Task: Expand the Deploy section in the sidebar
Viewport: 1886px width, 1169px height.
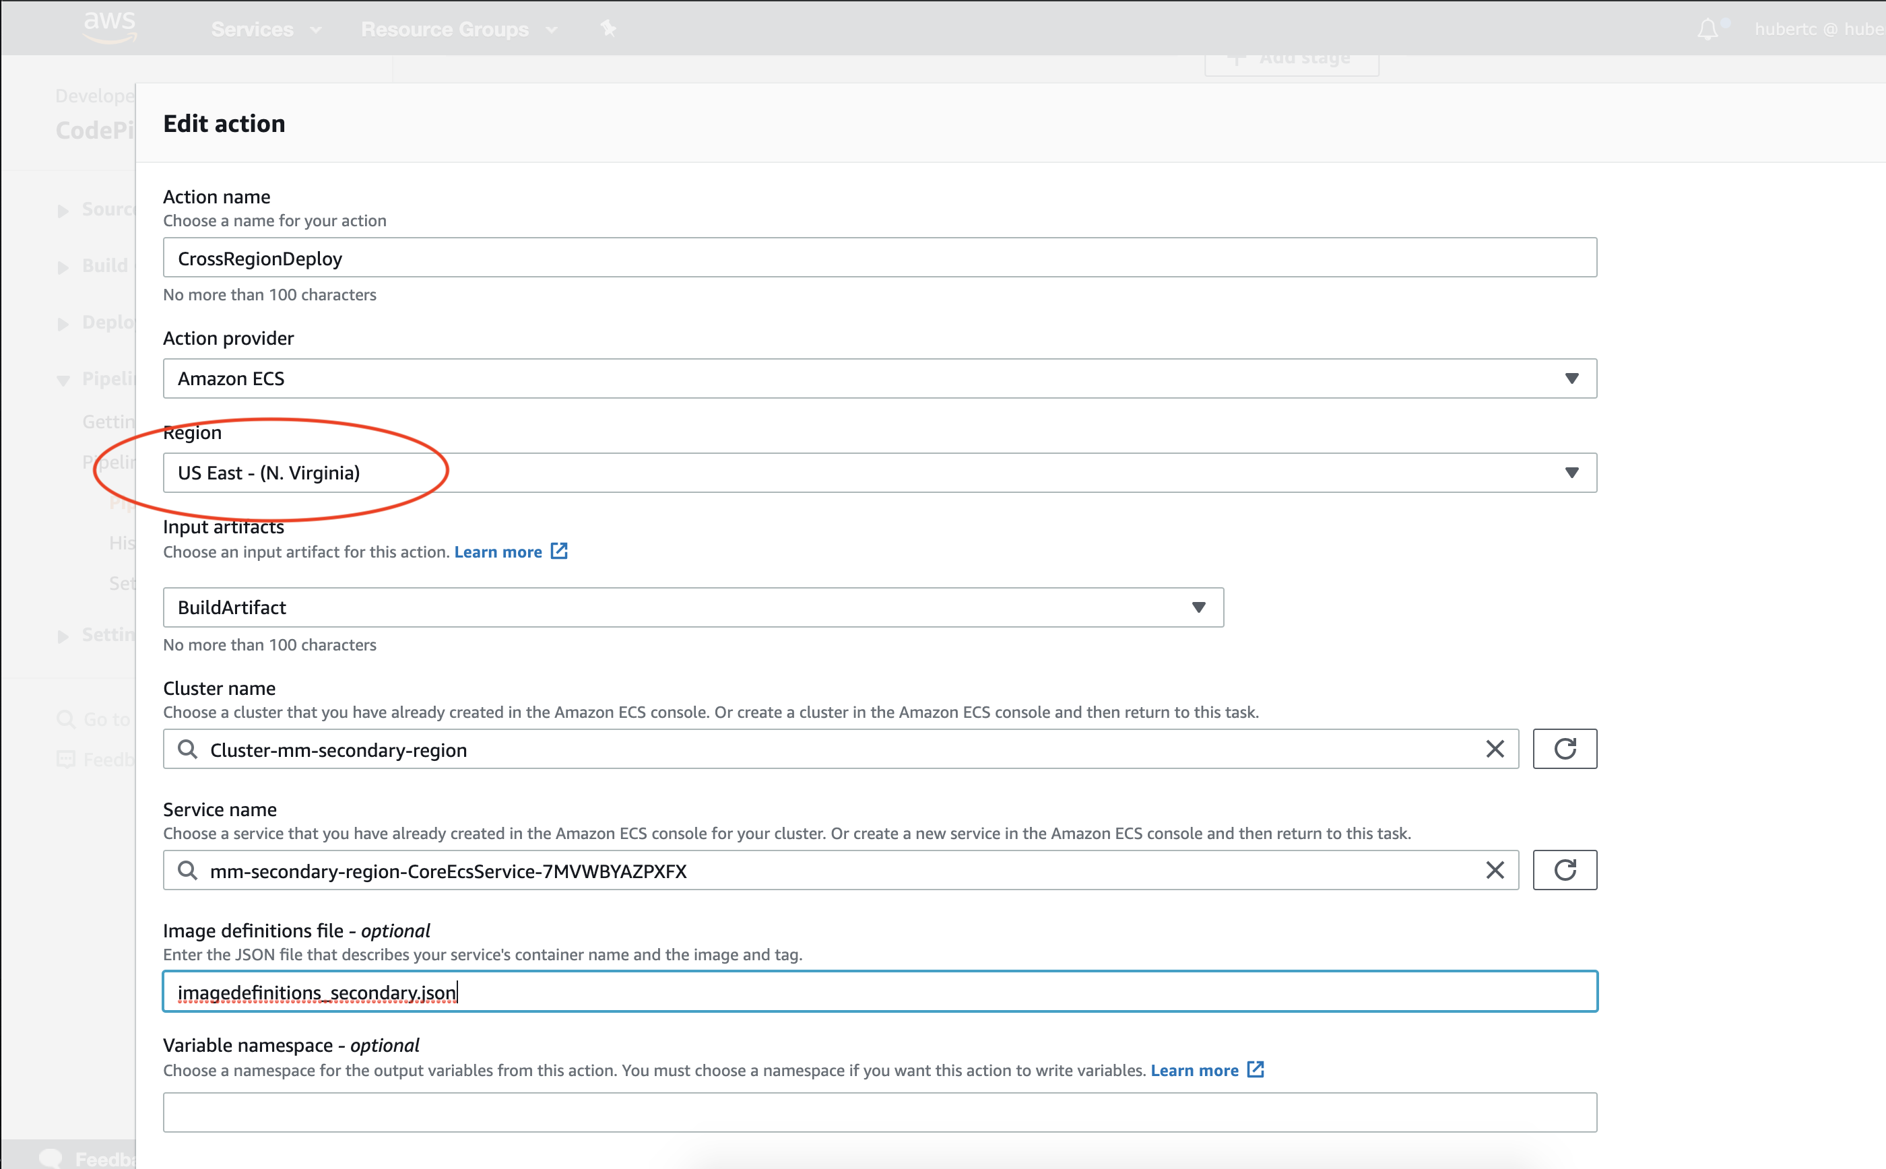Action: coord(63,323)
